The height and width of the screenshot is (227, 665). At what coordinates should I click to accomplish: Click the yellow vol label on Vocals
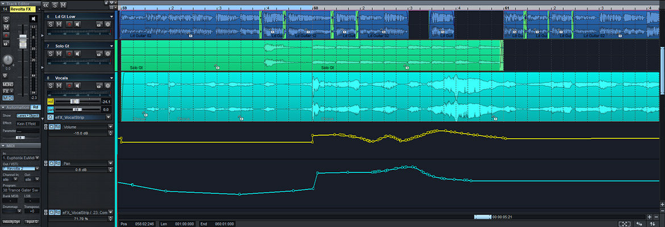pyautogui.click(x=51, y=102)
